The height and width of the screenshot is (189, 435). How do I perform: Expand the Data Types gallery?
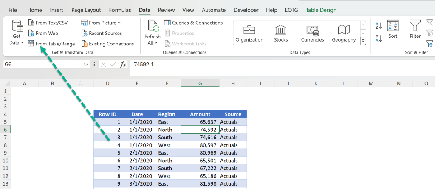click(363, 41)
